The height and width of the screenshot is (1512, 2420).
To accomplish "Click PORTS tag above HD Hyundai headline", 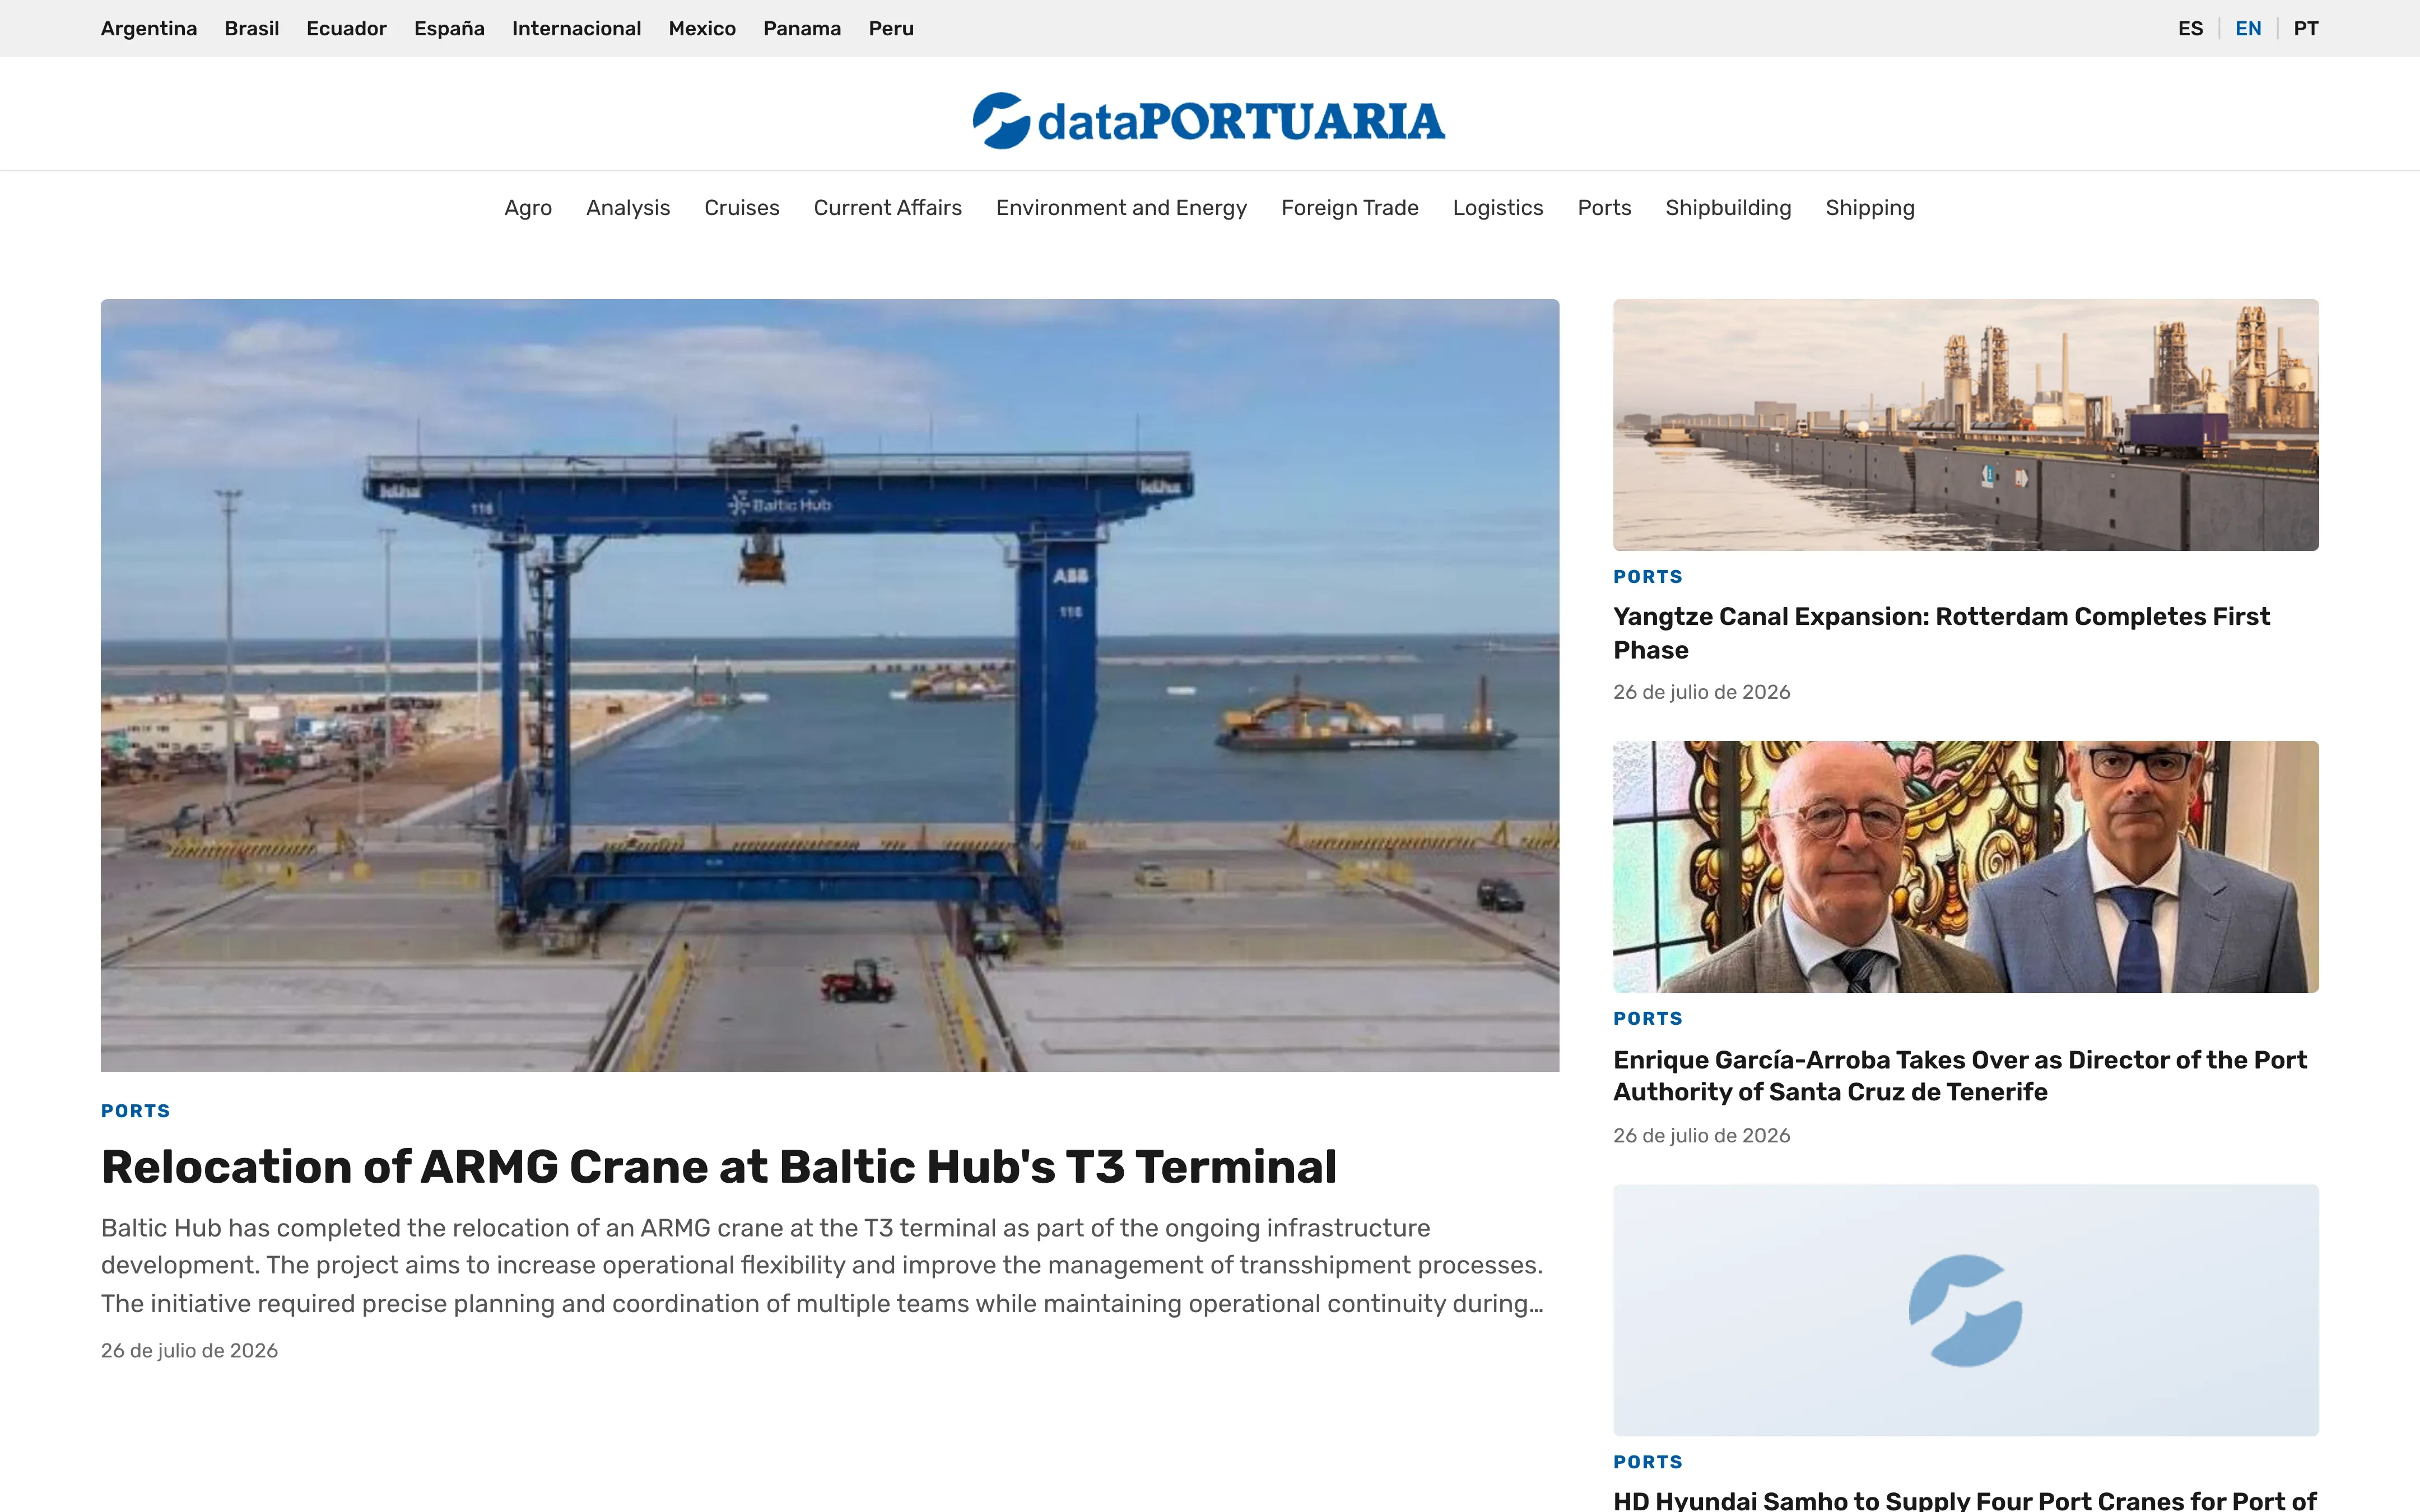I will coord(1648,1462).
